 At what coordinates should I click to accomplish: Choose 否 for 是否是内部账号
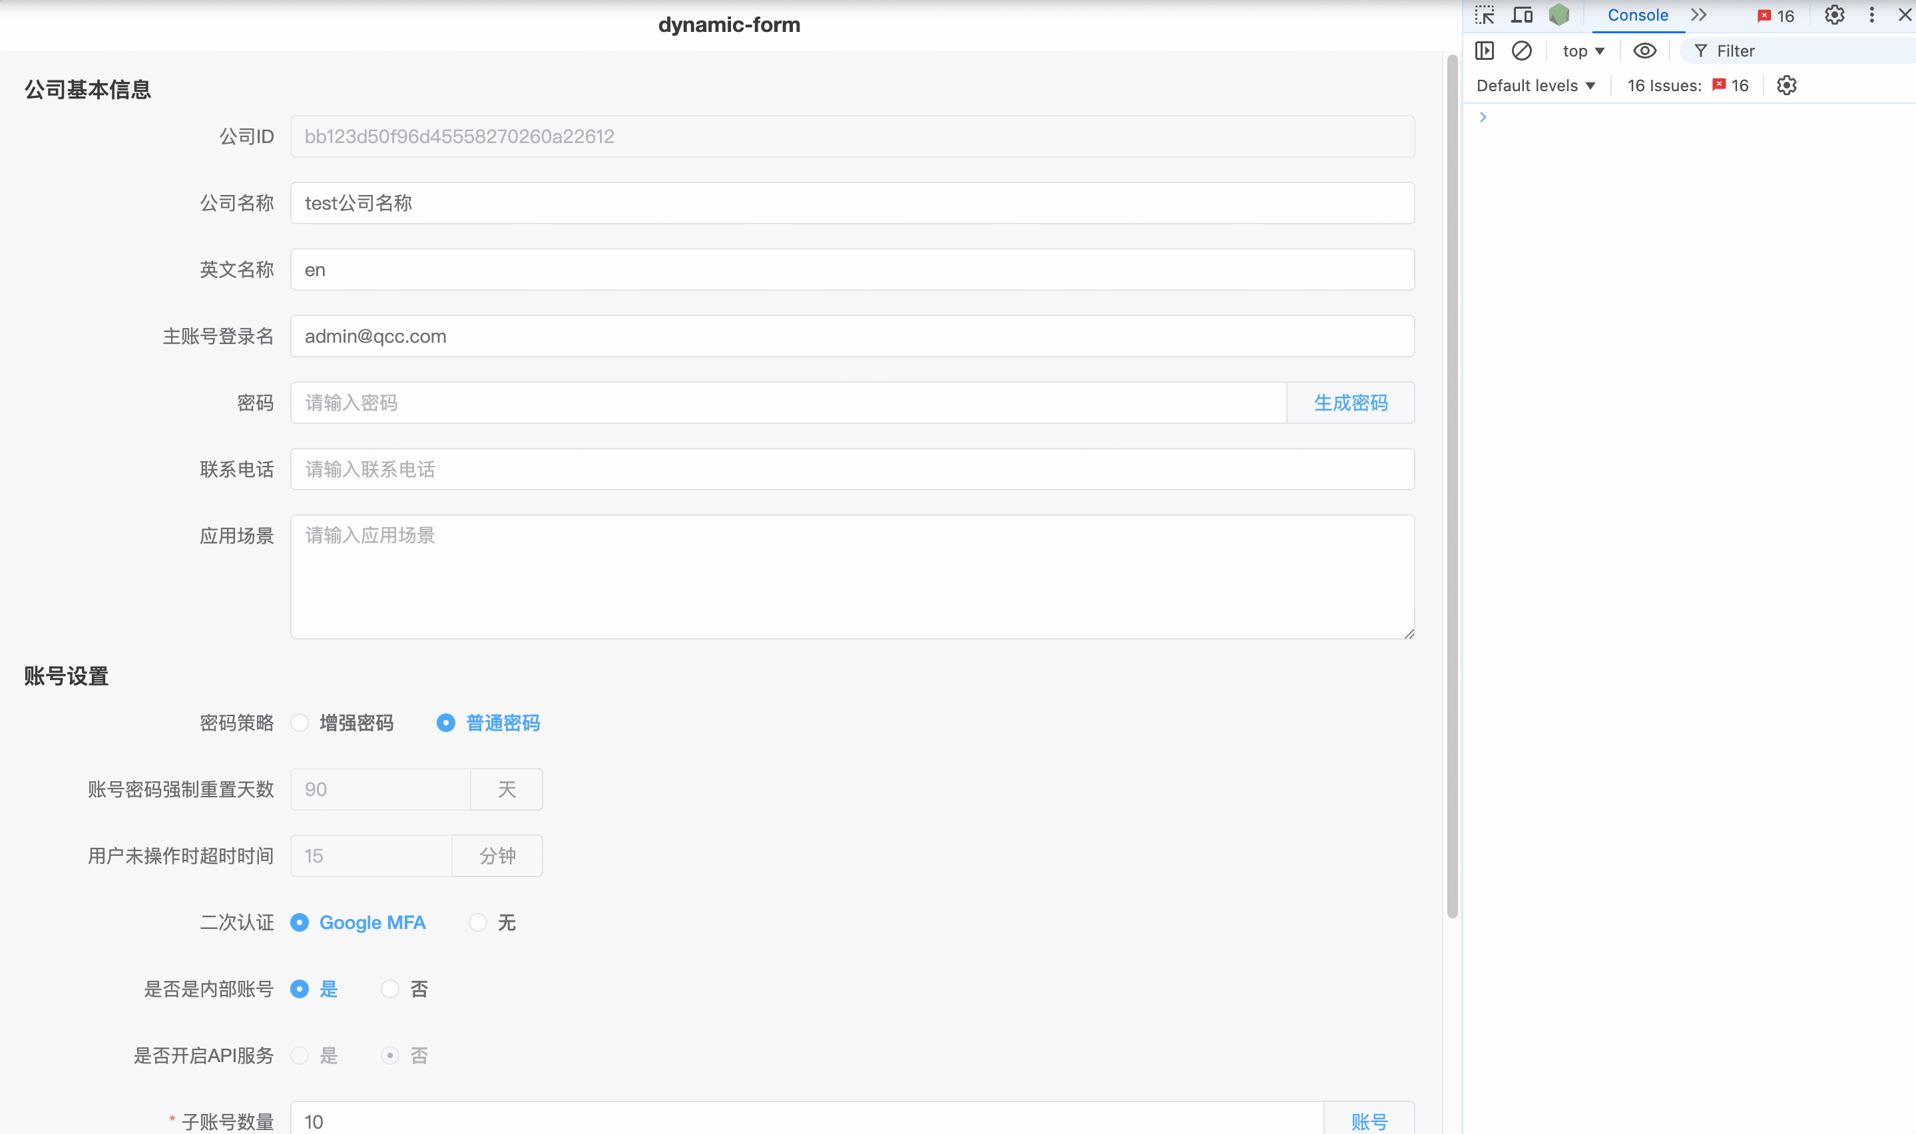tap(391, 990)
